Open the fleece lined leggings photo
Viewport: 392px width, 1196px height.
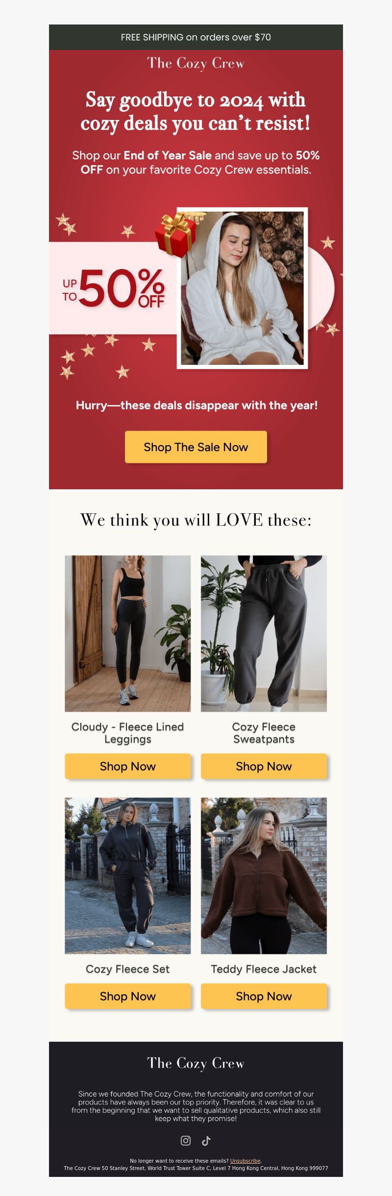pyautogui.click(x=128, y=633)
